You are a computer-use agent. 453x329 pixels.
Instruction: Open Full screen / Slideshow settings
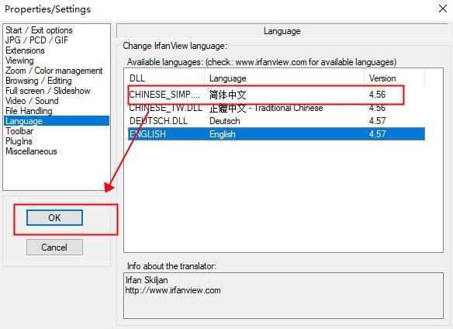(x=48, y=91)
